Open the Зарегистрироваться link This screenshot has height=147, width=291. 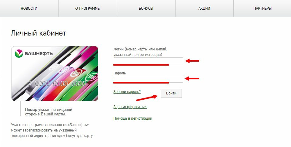[x=130, y=107]
